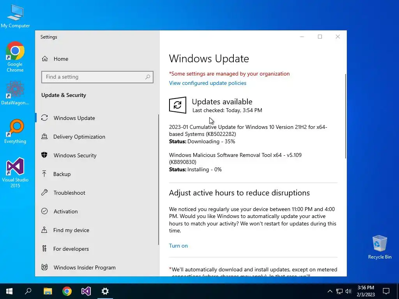Click the network tray icon
Viewport: 399px width, 299px height.
339,291
